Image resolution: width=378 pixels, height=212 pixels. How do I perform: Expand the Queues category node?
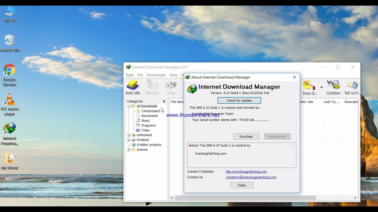point(129,150)
